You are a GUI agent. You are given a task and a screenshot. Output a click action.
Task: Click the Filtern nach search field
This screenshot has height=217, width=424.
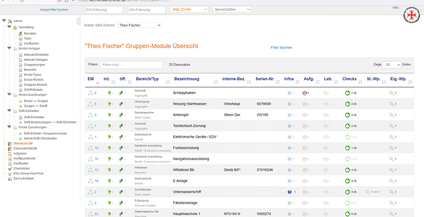[131, 65]
